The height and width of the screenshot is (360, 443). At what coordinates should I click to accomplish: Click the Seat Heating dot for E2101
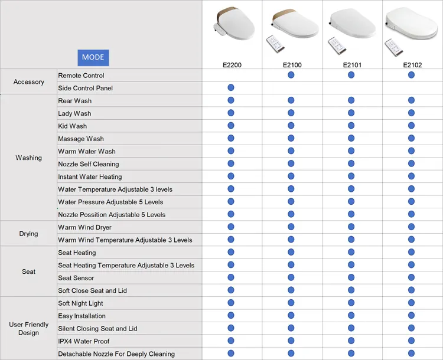(x=351, y=253)
